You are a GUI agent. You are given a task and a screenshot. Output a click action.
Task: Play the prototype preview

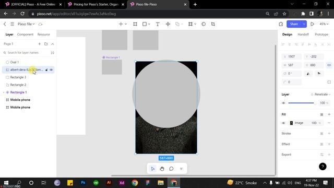[x=312, y=24]
